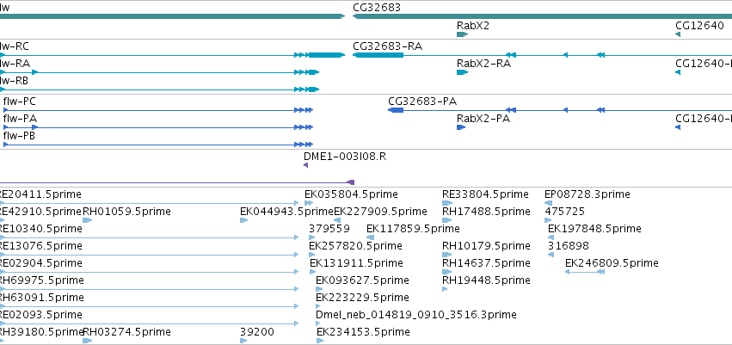Click the CG32683 gene label
The width and height of the screenshot is (732, 345).
click(x=377, y=7)
